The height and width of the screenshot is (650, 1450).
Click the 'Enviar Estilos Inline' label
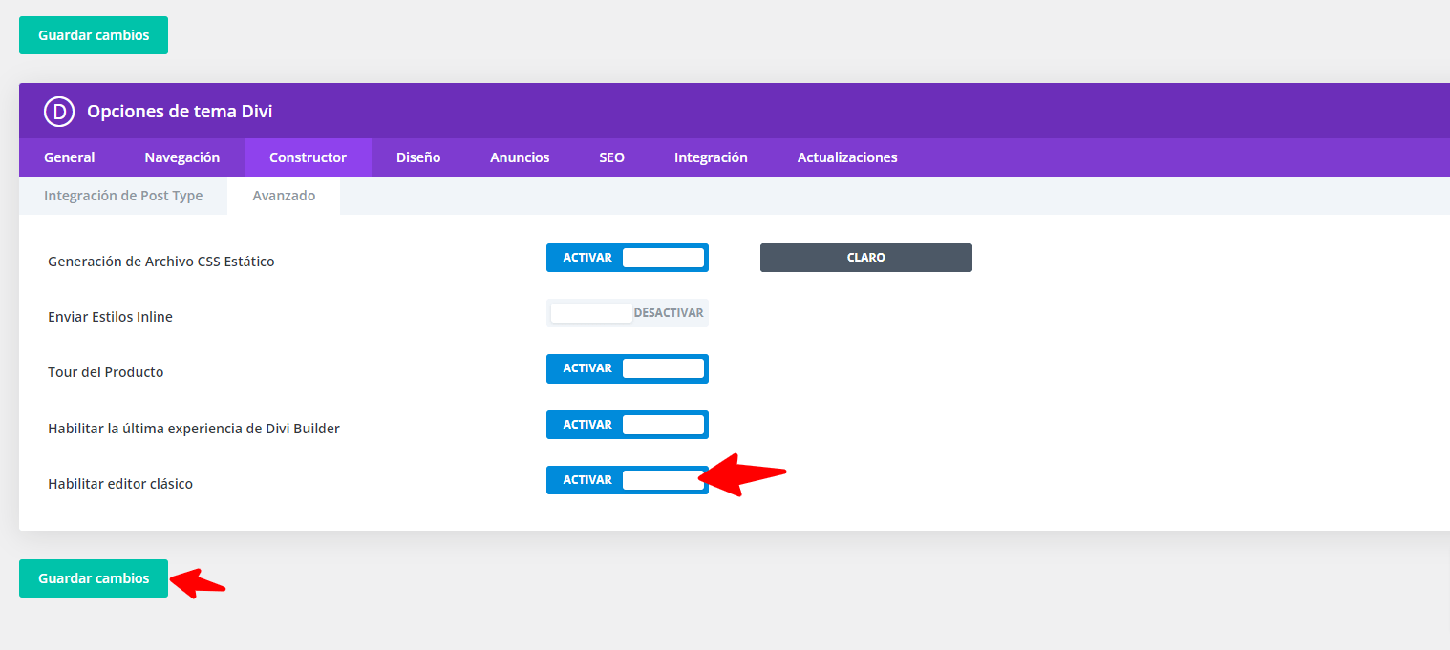point(110,317)
